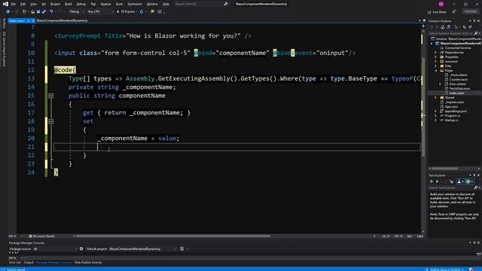Viewport: 482px width, 271px height.
Task: Pin the Index.razor tab
Action: pos(29,20)
